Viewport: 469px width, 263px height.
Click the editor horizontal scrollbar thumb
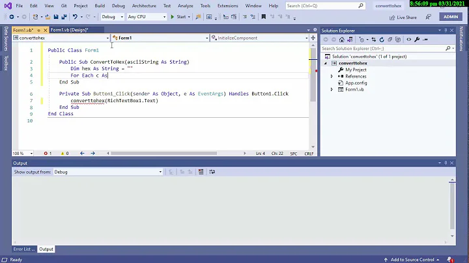point(163,154)
